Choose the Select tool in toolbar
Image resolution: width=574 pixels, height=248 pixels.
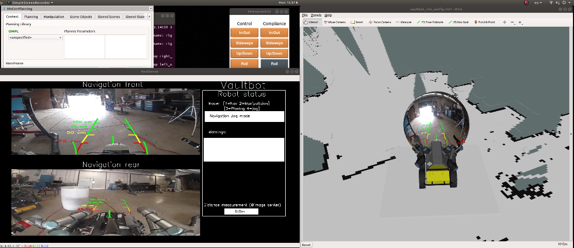click(357, 23)
